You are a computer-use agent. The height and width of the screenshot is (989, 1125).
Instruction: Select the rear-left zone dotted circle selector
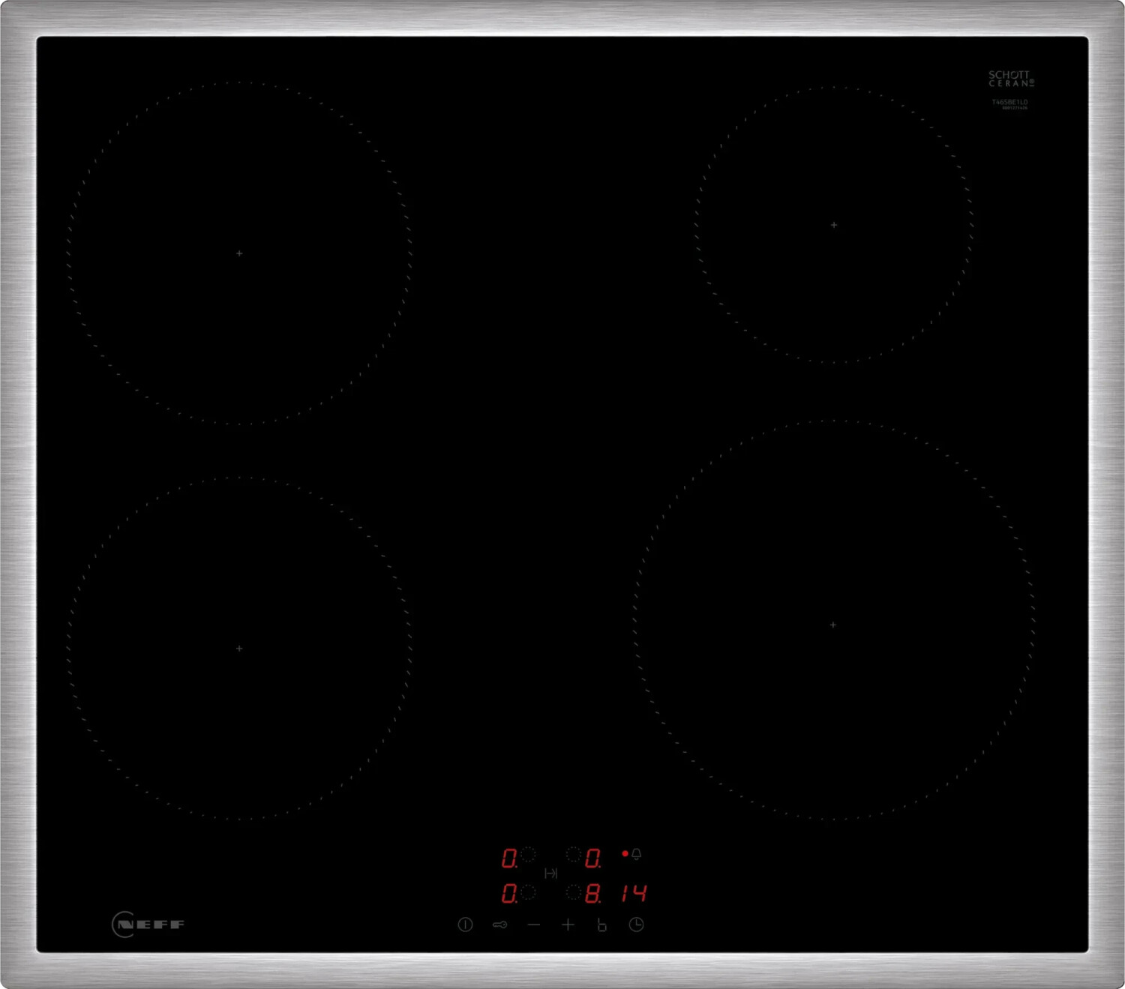pyautogui.click(x=528, y=854)
